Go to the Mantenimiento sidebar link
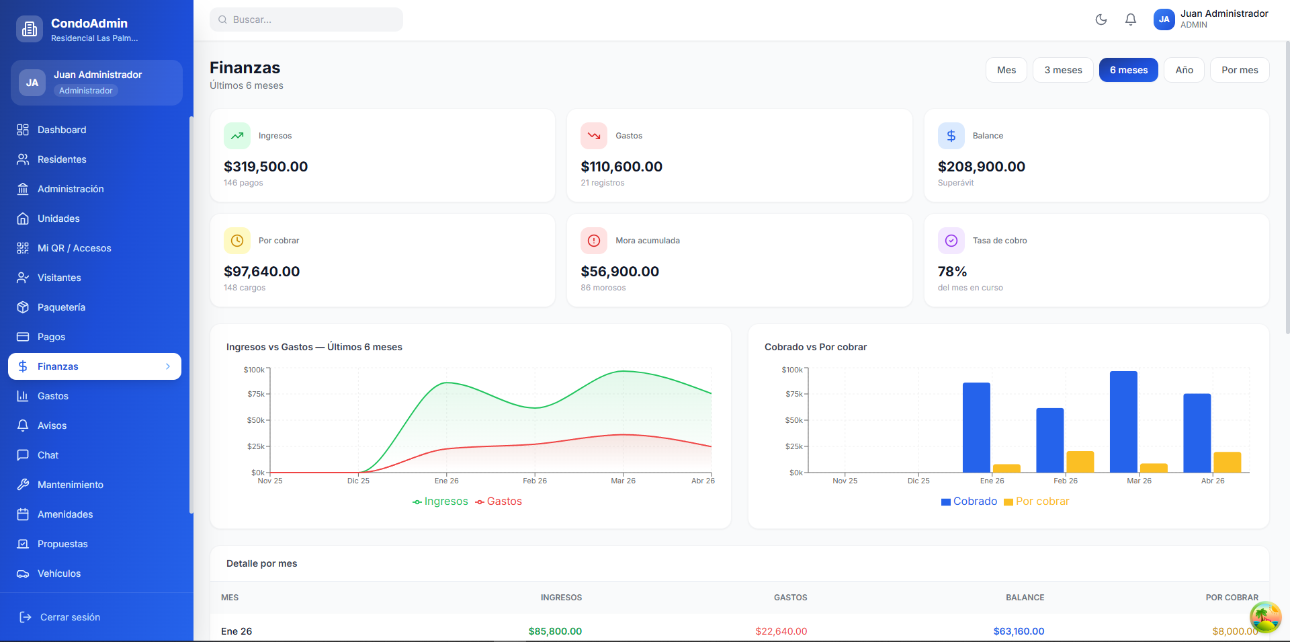The height and width of the screenshot is (642, 1290). coord(70,485)
